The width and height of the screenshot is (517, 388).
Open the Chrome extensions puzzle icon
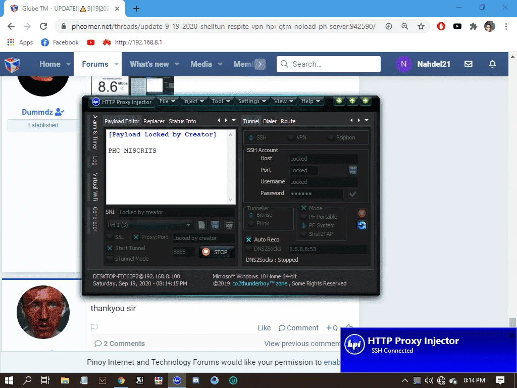tap(474, 26)
